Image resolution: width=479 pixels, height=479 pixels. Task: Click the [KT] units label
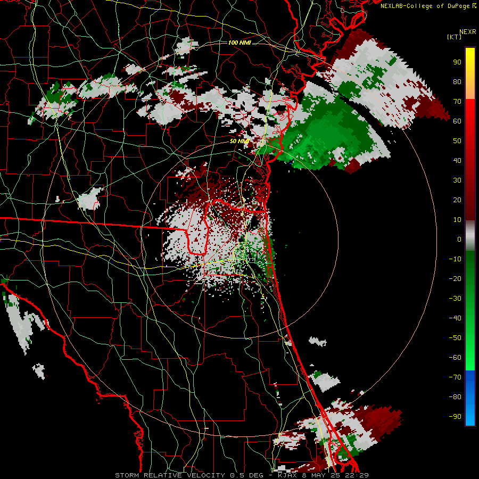tap(454, 37)
